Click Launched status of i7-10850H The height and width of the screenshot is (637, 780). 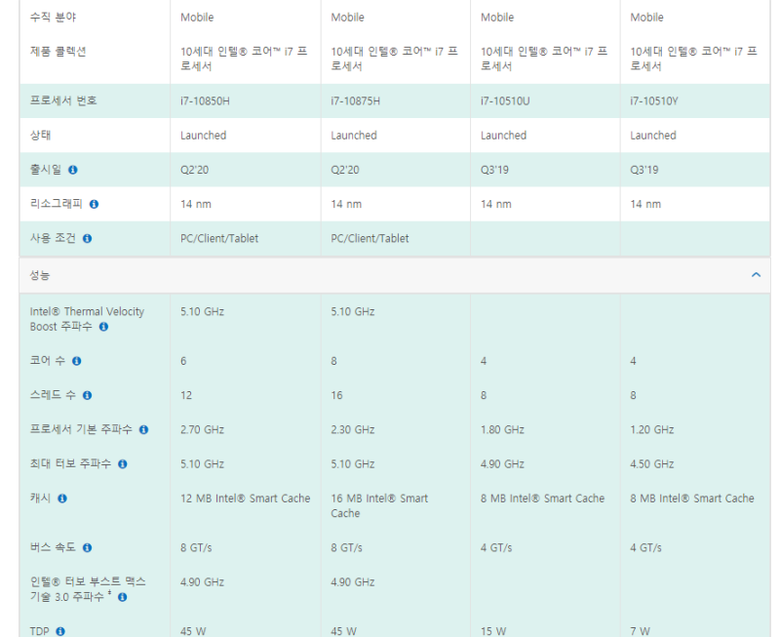(203, 136)
